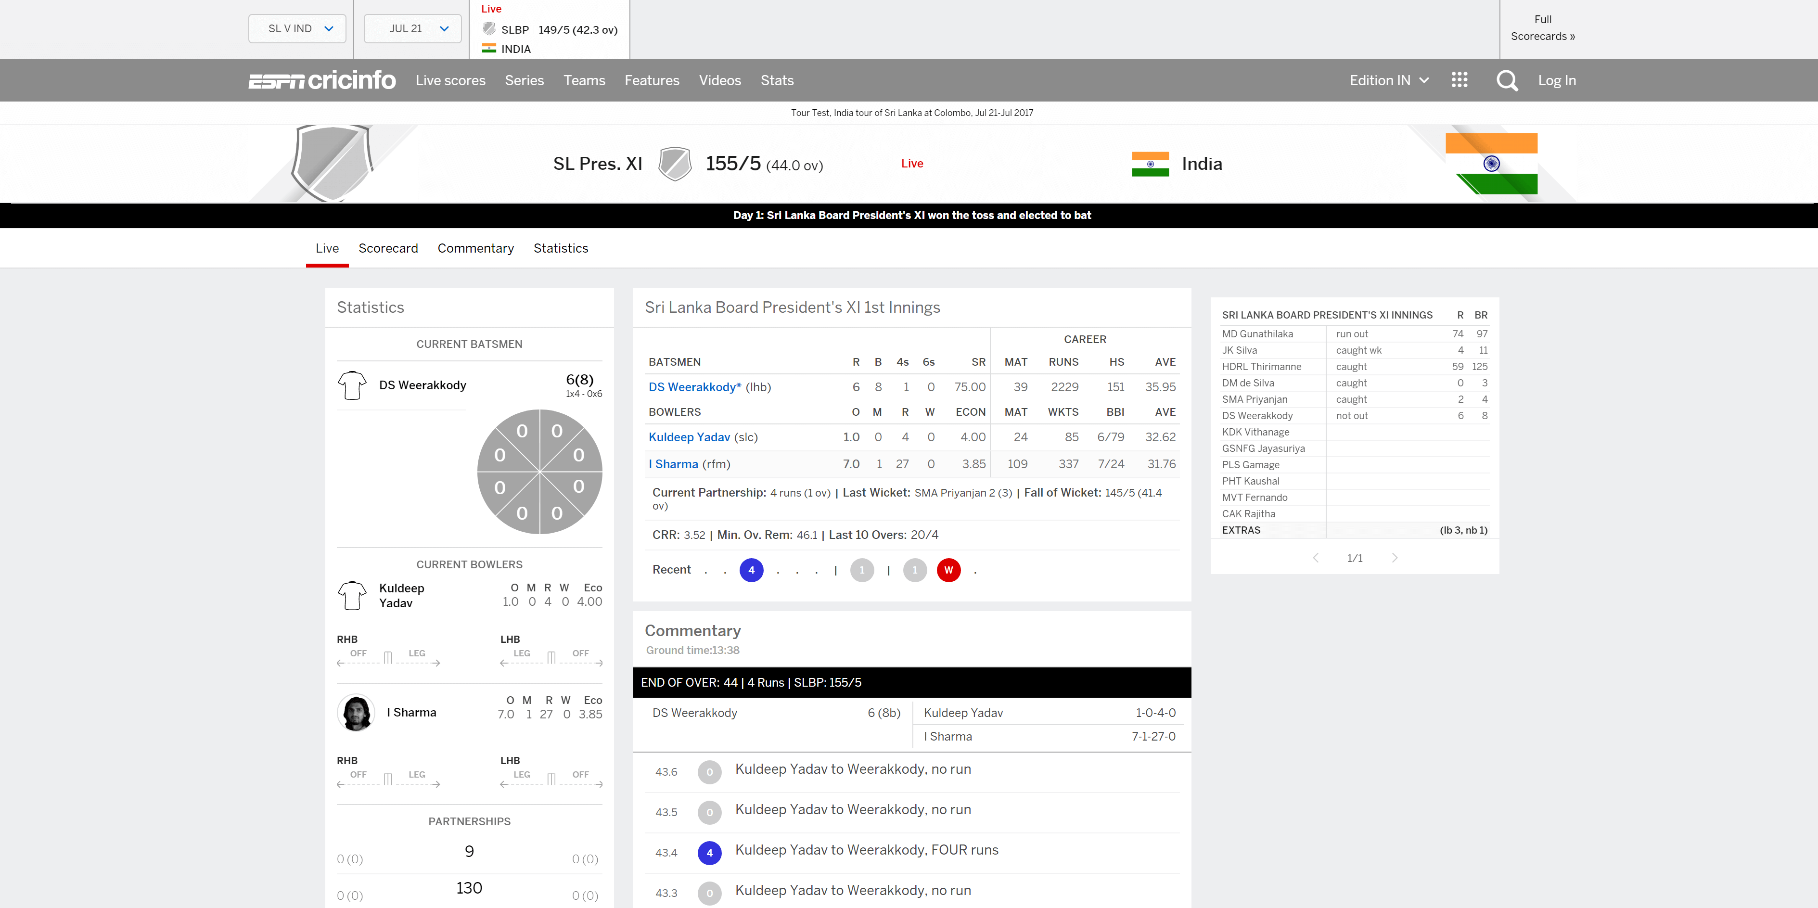Viewport: 1818px width, 908px height.
Task: Click India flag in top scorebar
Action: pyautogui.click(x=489, y=49)
